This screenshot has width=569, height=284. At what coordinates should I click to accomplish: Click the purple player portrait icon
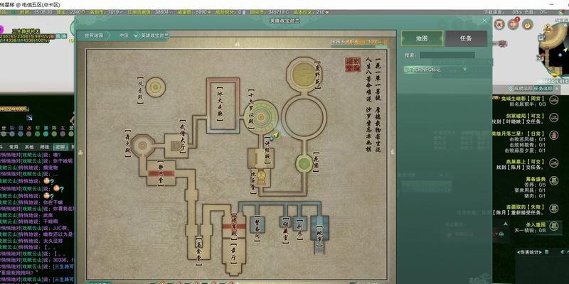tap(1, 29)
